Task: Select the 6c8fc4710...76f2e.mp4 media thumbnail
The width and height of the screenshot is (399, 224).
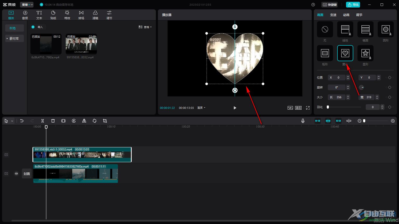Action: point(46,44)
